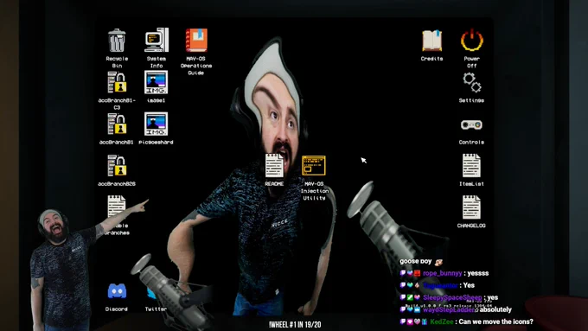This screenshot has height=331, width=588.
Task: Open the picgoeshard image file
Action: [156, 124]
